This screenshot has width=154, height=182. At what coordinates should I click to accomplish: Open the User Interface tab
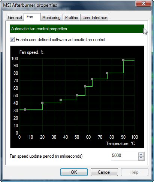pos(95,18)
